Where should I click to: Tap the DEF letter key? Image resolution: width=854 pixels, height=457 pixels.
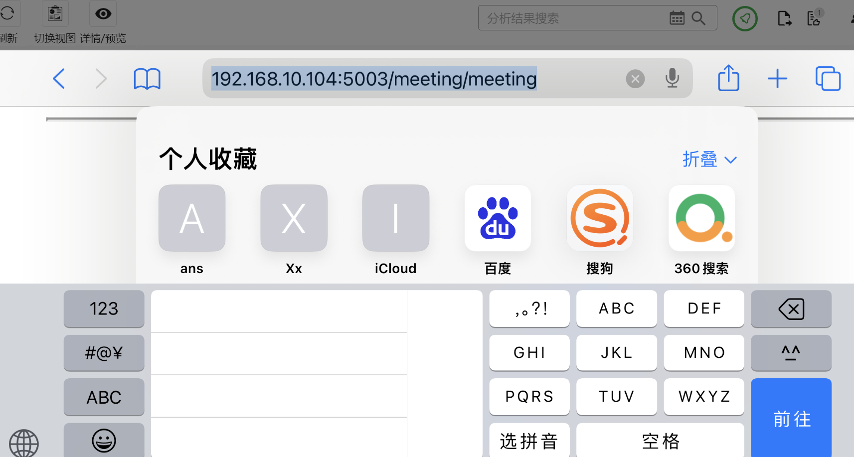coord(704,308)
